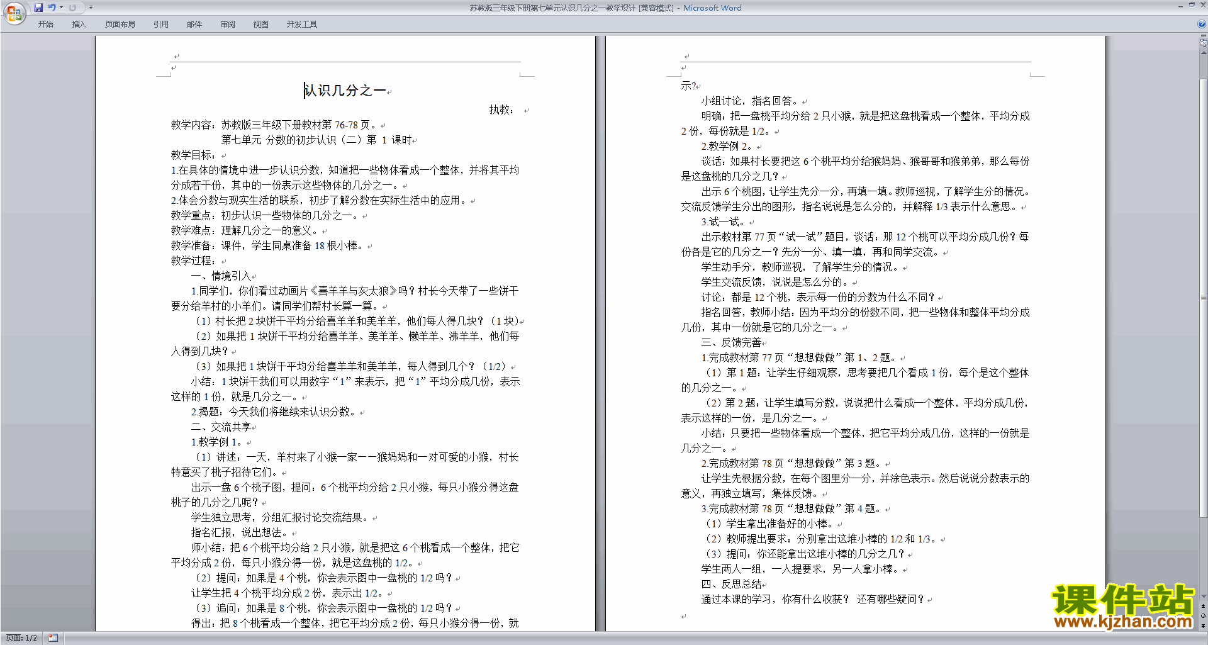Click the title text 认识几分之一

click(345, 91)
